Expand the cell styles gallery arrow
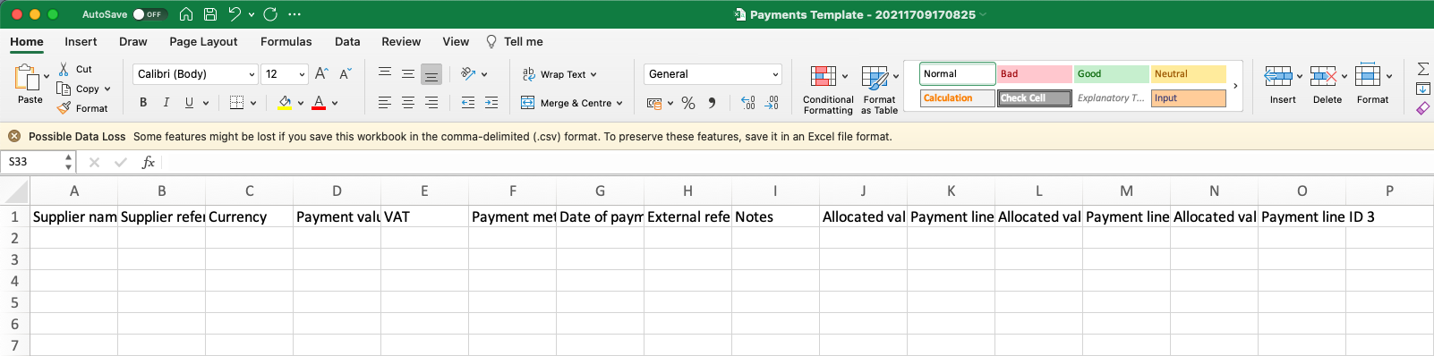 (x=1235, y=86)
